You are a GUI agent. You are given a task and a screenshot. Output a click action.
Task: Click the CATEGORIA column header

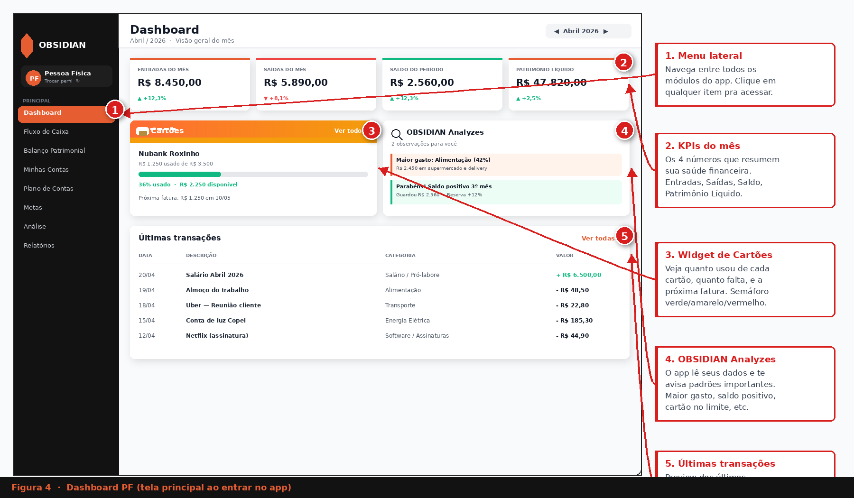[400, 256]
